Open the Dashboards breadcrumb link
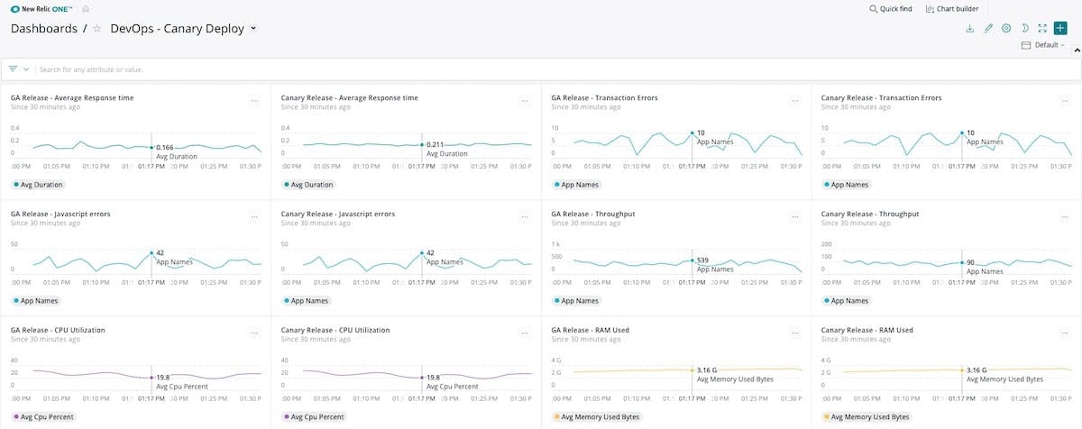 tap(43, 28)
